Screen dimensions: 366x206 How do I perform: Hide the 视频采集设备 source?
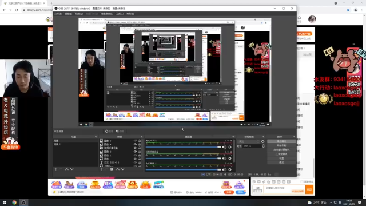135,148
